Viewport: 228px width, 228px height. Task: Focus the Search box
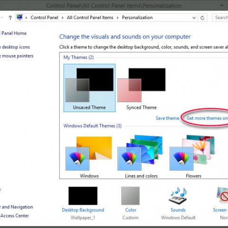point(220,18)
